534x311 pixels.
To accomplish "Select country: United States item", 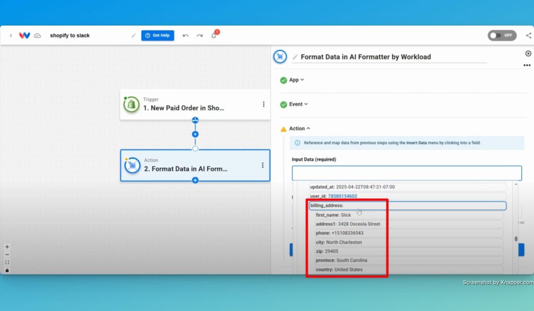I will 409,269.
